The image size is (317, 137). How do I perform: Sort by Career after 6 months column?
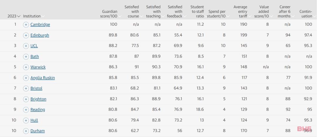[x=285, y=11]
